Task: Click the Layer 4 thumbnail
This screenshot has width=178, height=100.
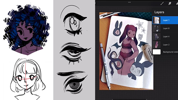Action: click(x=157, y=36)
